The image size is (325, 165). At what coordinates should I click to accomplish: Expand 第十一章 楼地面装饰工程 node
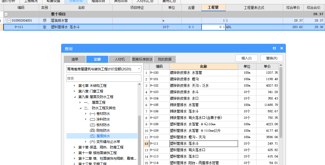point(75,153)
